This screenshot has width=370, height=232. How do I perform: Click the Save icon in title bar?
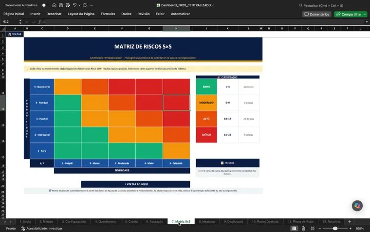point(61,5)
